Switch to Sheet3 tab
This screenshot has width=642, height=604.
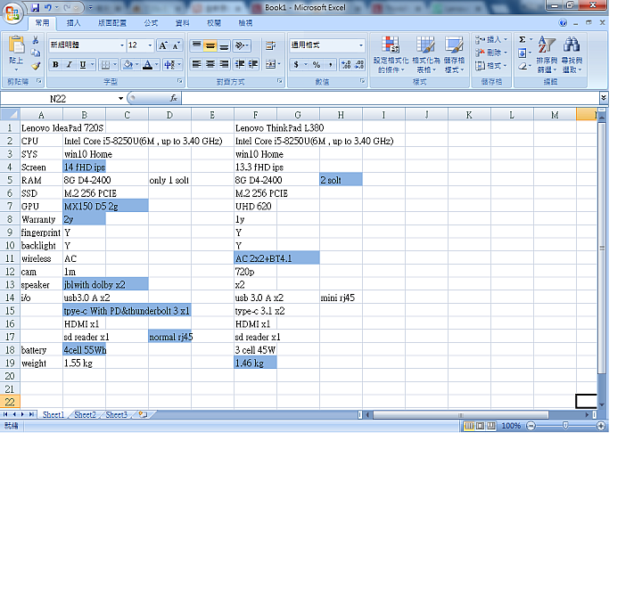pyautogui.click(x=116, y=414)
